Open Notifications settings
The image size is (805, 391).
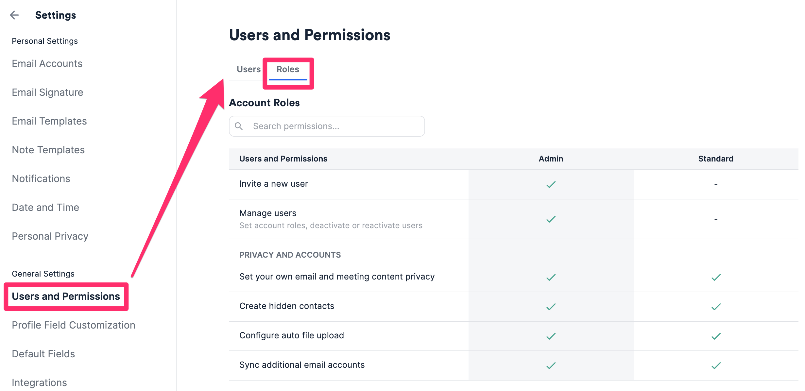point(41,178)
